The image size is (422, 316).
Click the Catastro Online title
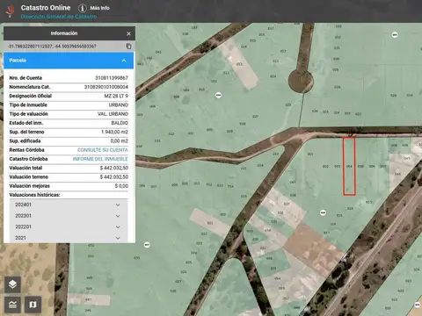point(46,8)
